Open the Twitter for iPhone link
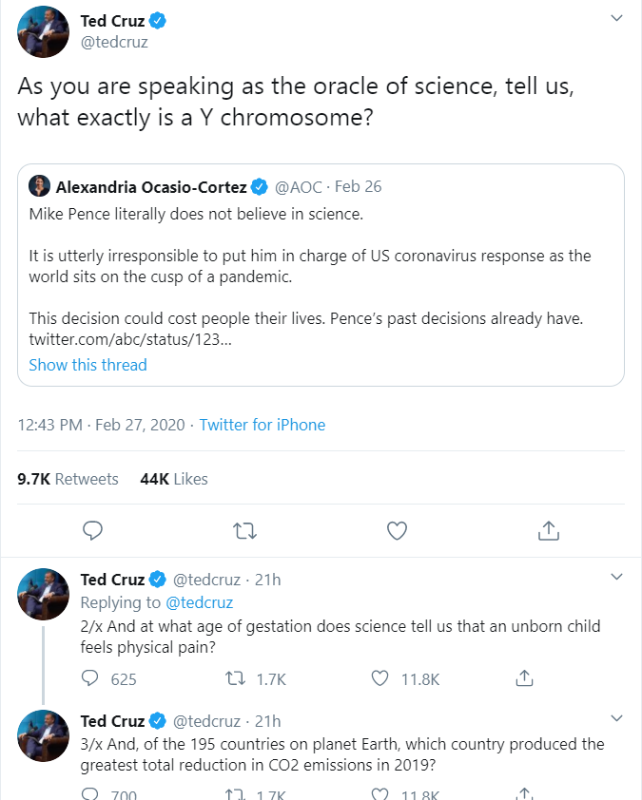This screenshot has width=642, height=800. click(x=263, y=425)
